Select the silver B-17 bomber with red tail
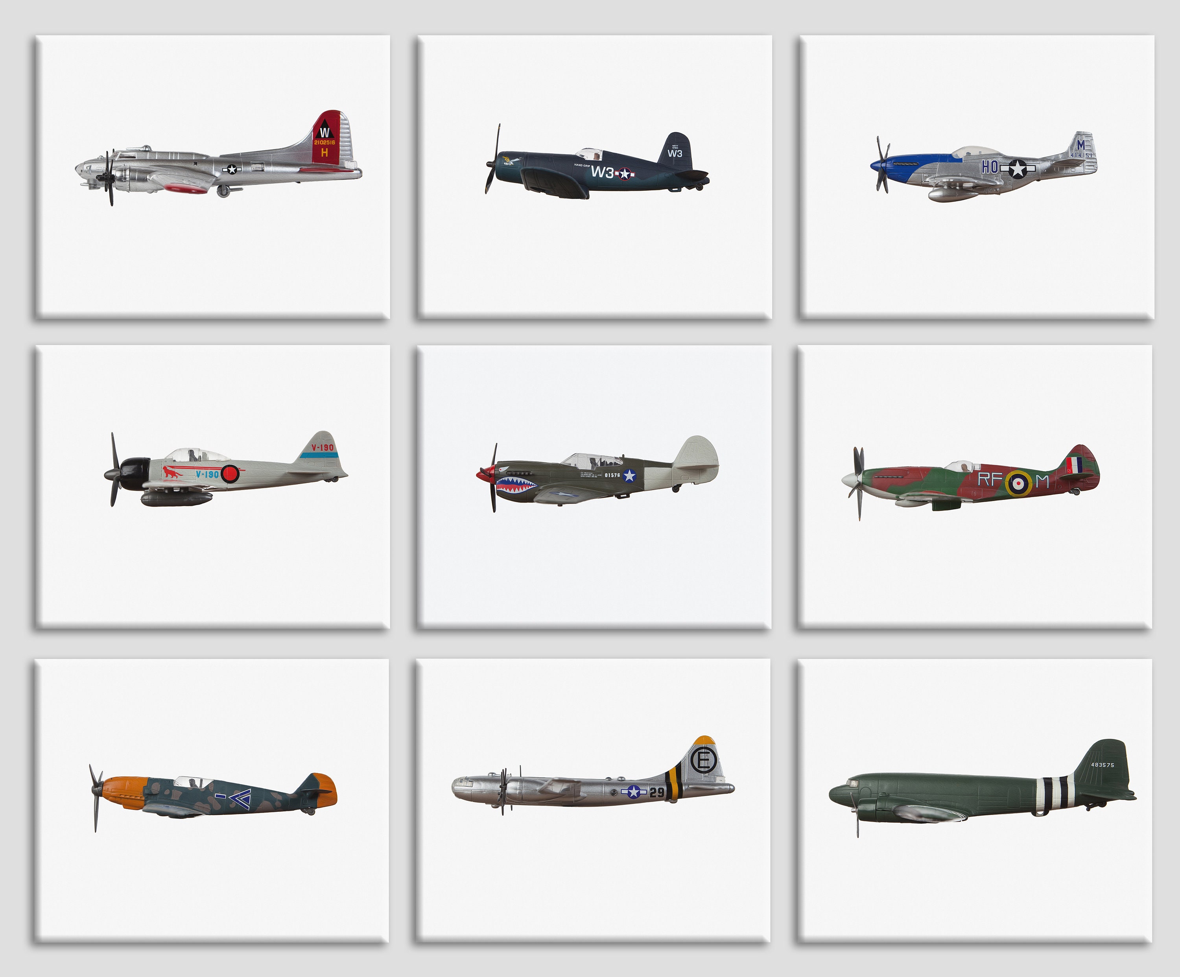Image resolution: width=1180 pixels, height=977 pixels. tap(219, 159)
